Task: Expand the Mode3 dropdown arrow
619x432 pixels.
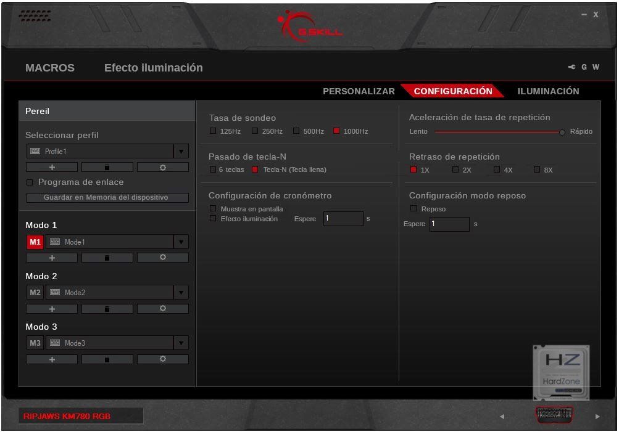Action: pyautogui.click(x=181, y=343)
